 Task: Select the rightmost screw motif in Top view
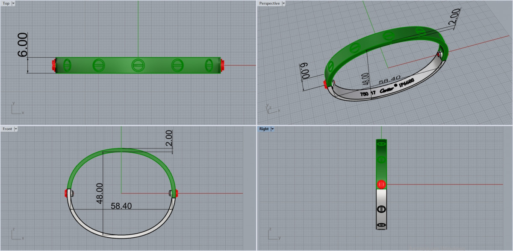tap(209, 65)
